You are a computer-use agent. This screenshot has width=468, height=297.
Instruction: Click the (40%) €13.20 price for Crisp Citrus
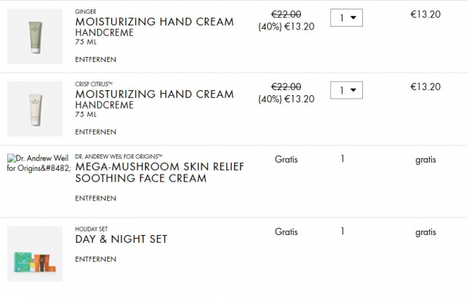[286, 99]
